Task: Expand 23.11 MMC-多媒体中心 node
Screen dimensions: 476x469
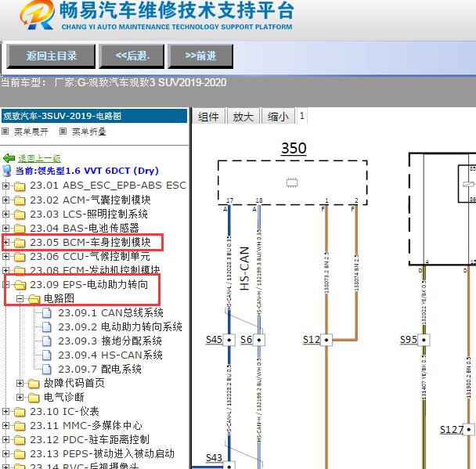Action: coord(5,426)
